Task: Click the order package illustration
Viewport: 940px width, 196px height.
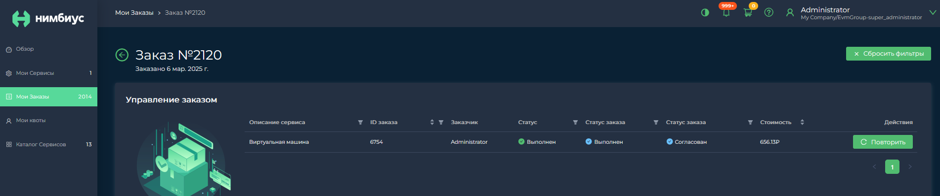Action: pyautogui.click(x=184, y=159)
